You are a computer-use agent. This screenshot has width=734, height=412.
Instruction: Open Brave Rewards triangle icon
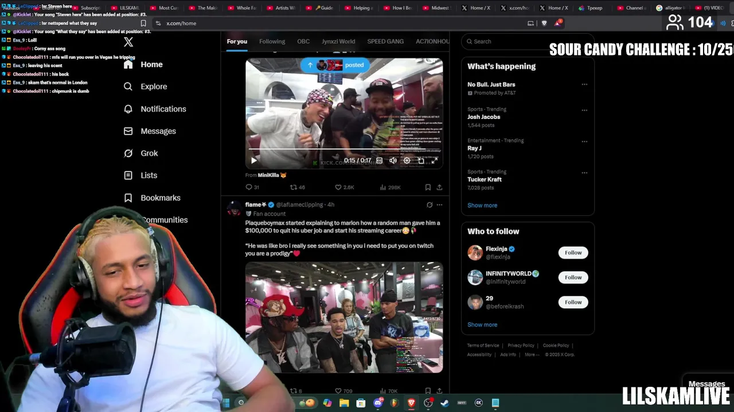(x=557, y=23)
